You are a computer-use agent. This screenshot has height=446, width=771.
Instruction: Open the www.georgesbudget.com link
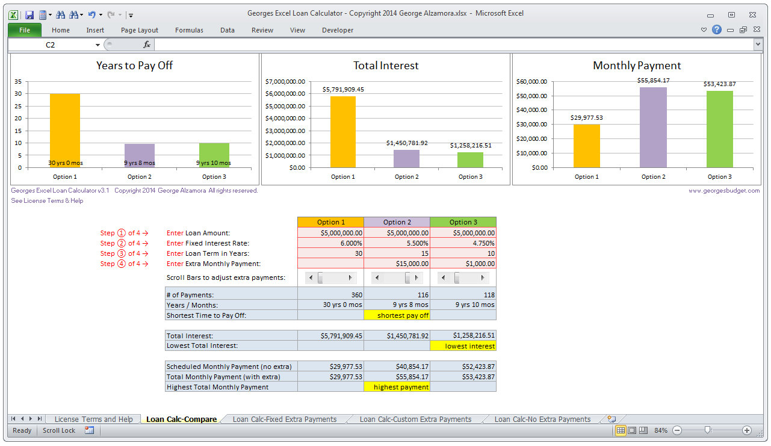tap(724, 191)
